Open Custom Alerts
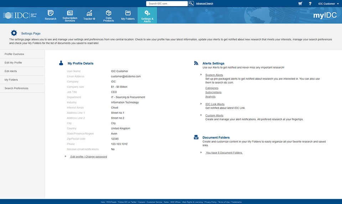The image size is (342, 204). click(x=214, y=115)
